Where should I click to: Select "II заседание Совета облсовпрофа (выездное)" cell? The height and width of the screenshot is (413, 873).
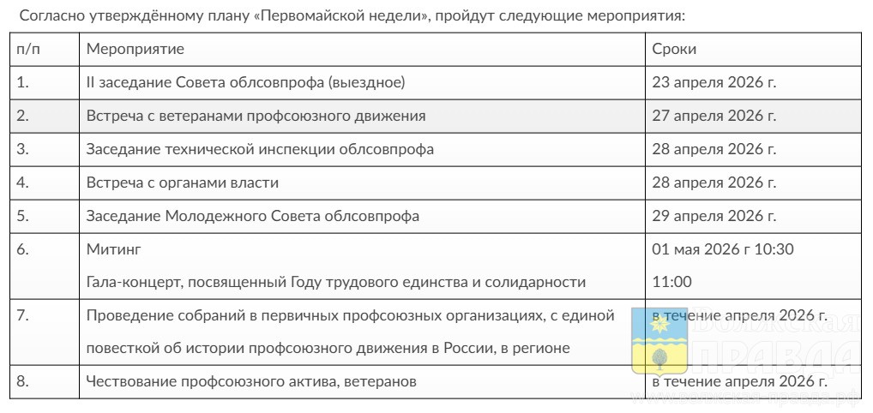click(x=245, y=82)
